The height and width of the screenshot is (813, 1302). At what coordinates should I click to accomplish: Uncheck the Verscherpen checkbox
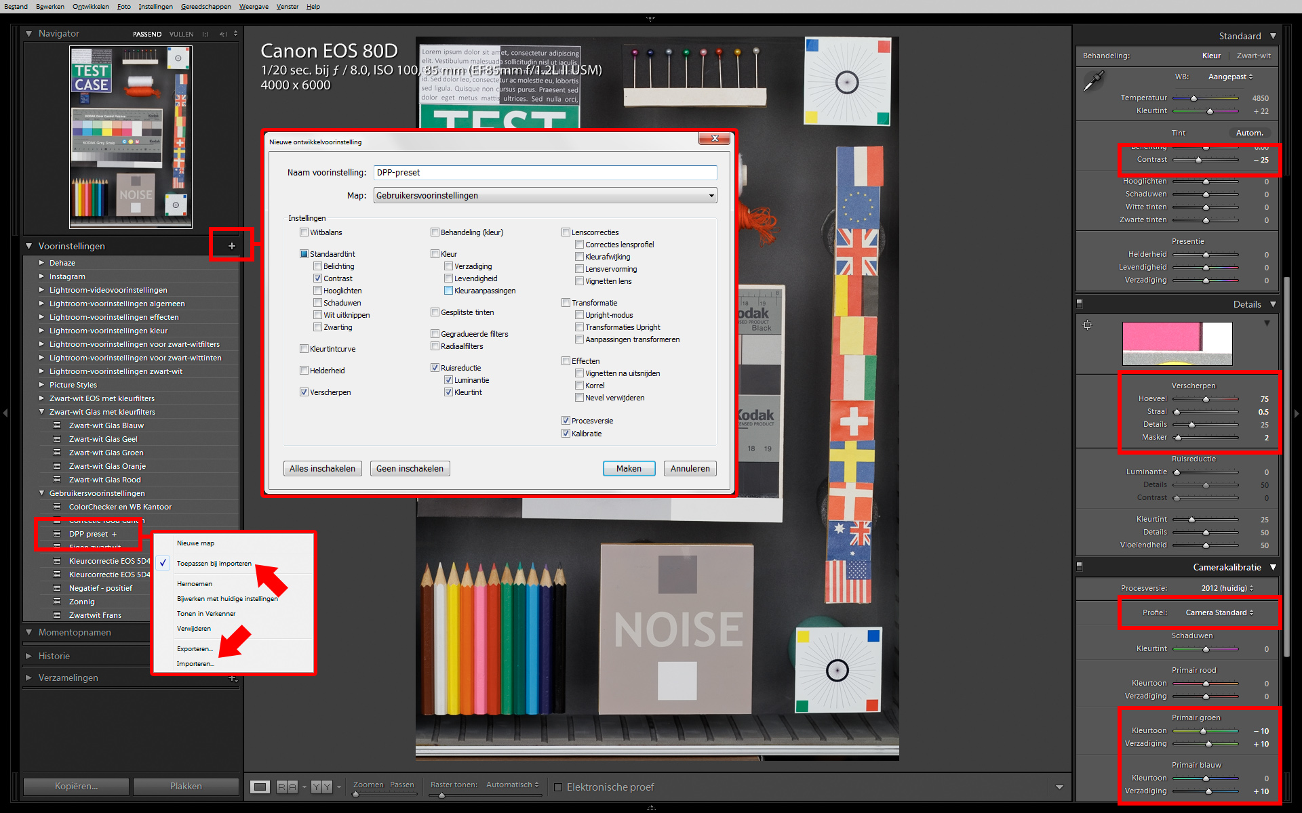[304, 392]
